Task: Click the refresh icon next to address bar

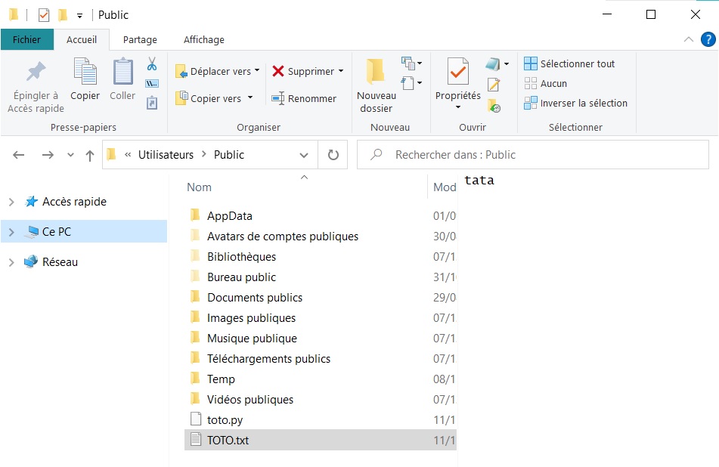Action: (x=333, y=154)
